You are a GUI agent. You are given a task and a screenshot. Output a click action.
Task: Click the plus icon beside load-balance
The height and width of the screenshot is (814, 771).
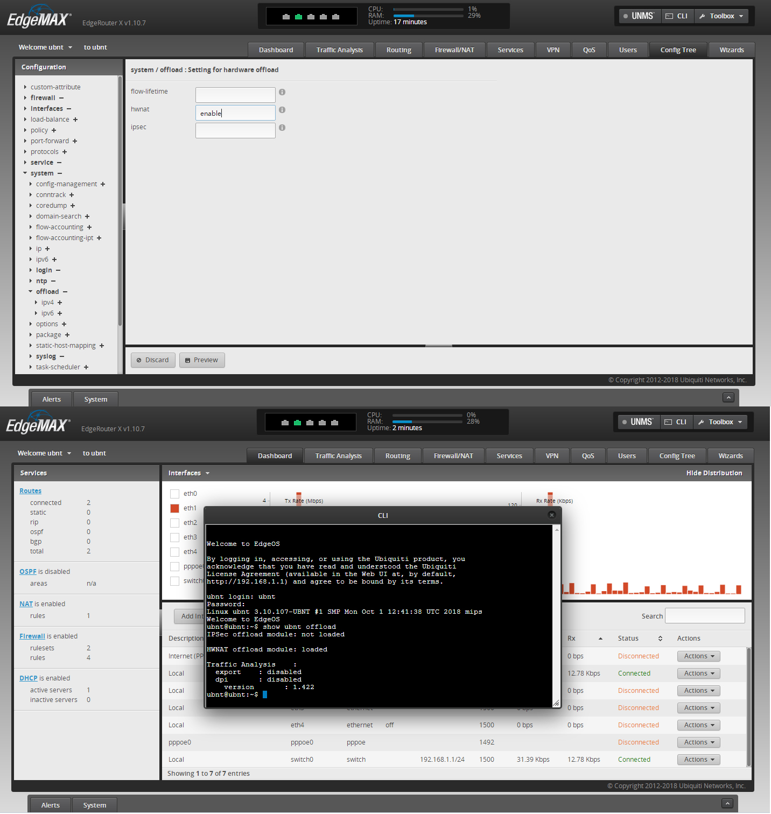(75, 120)
